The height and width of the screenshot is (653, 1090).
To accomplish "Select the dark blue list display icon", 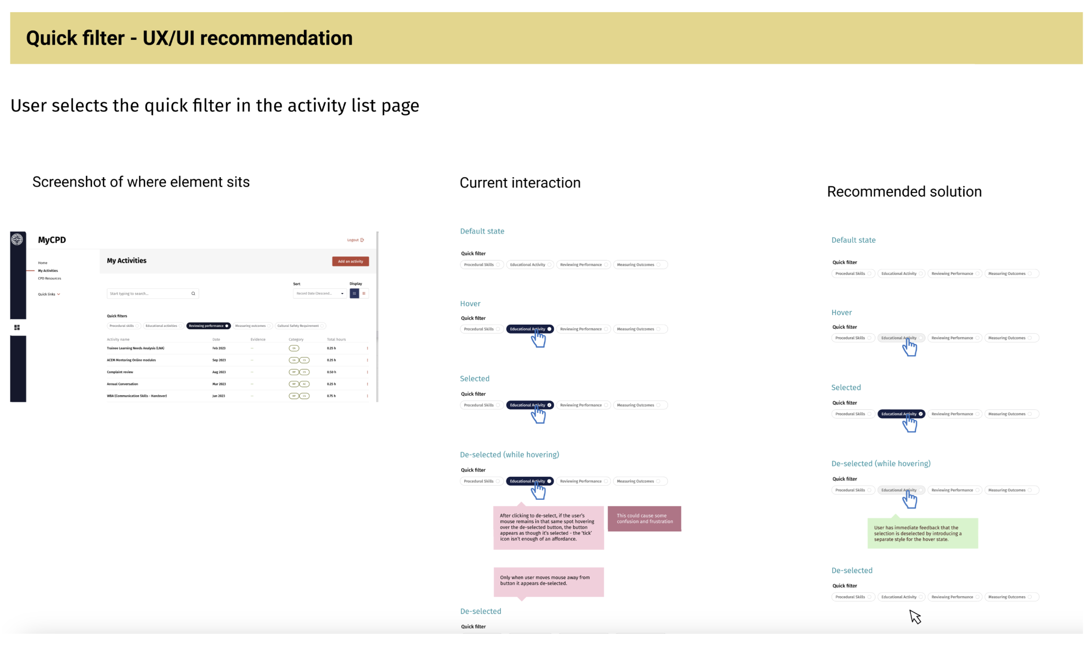I will pyautogui.click(x=355, y=294).
